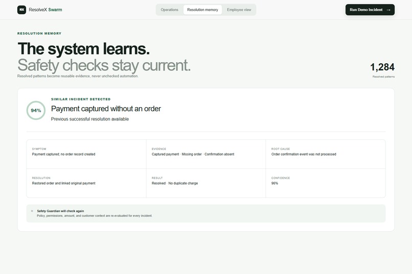412x274 pixels.
Task: Click 'SIMILAR INCIDENT DETECTED' label
Action: (81, 99)
